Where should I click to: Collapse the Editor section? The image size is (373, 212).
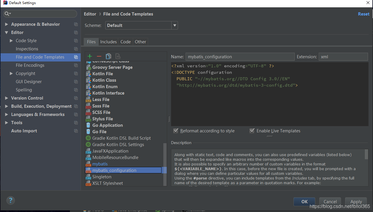[7, 33]
